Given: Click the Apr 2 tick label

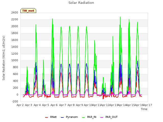Looking at the screenshot, I should click(x=20, y=105).
